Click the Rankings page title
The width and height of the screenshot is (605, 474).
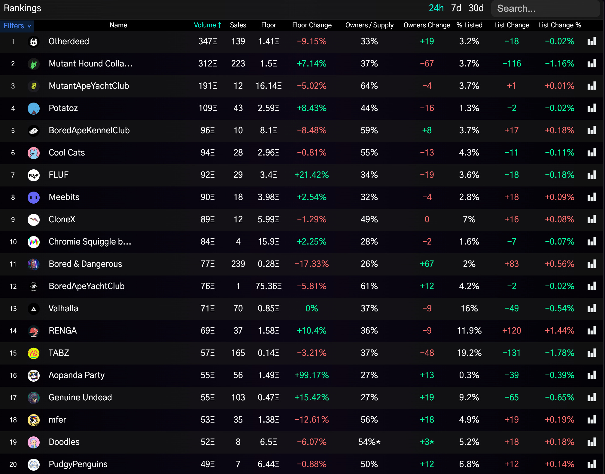23,8
